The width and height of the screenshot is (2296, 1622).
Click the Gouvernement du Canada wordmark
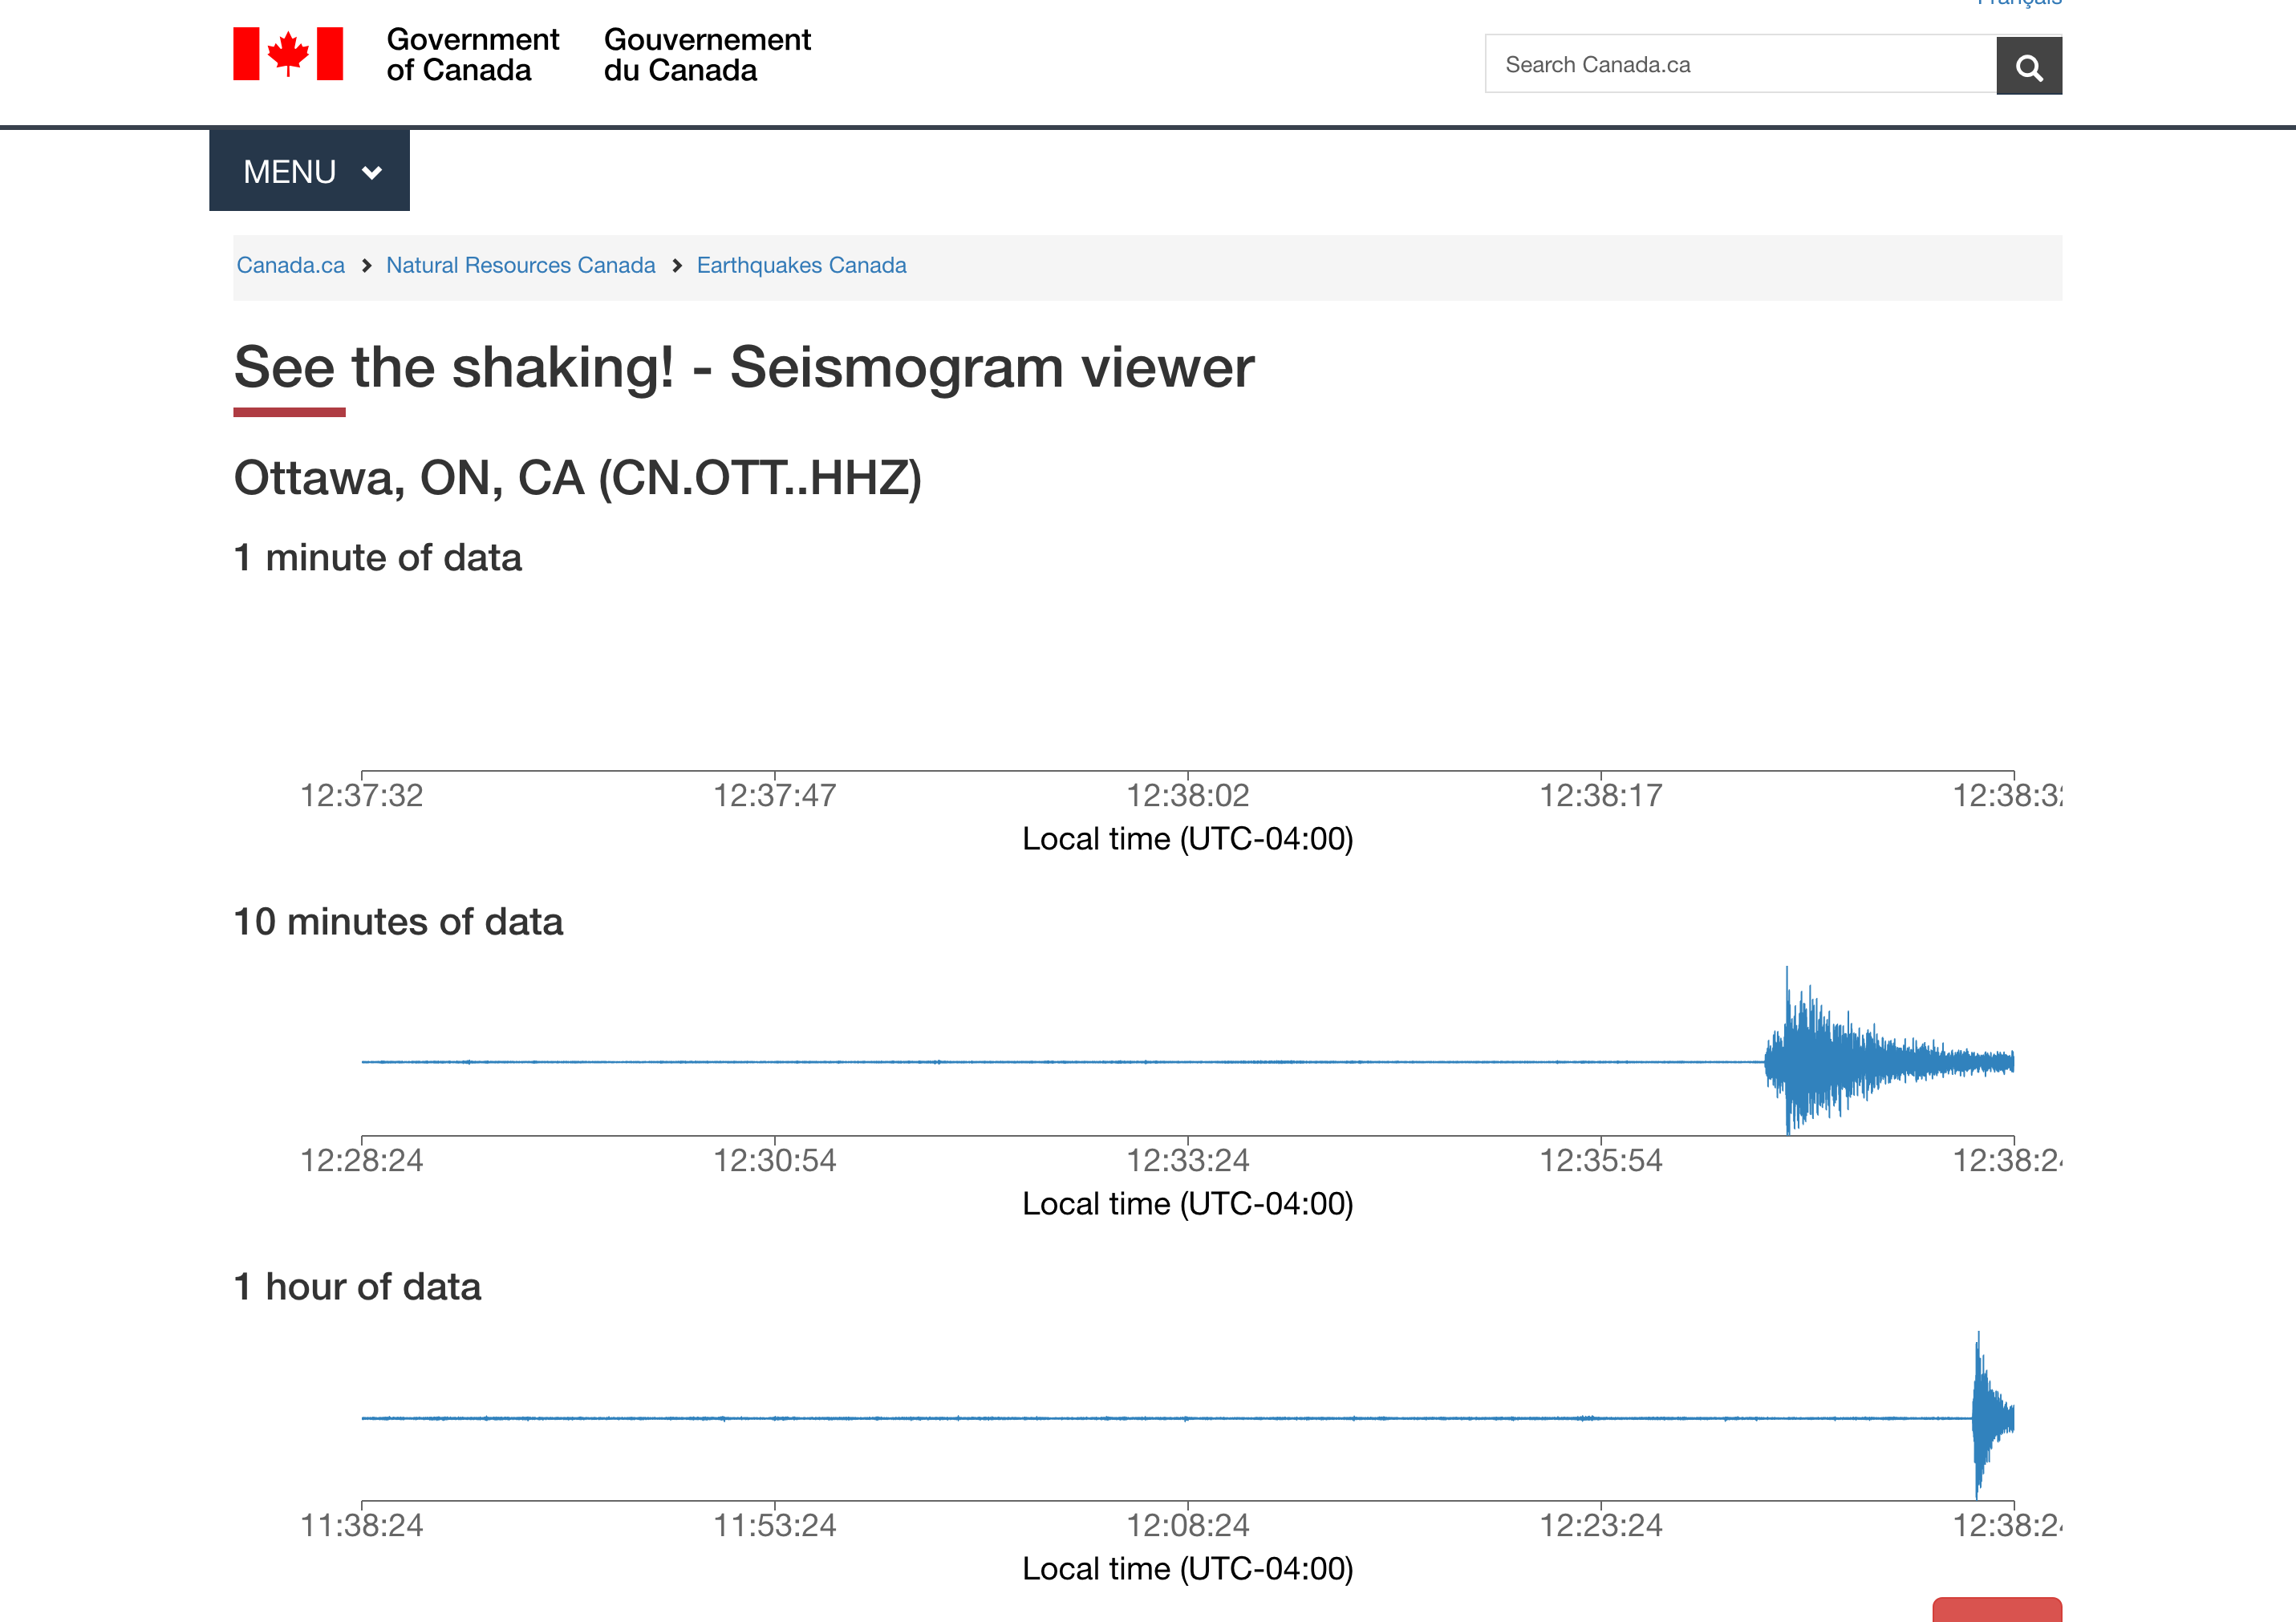click(707, 54)
